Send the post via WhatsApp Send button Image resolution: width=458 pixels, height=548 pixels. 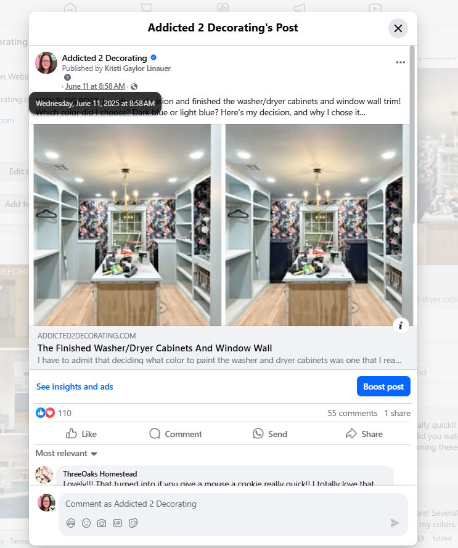pyautogui.click(x=270, y=434)
